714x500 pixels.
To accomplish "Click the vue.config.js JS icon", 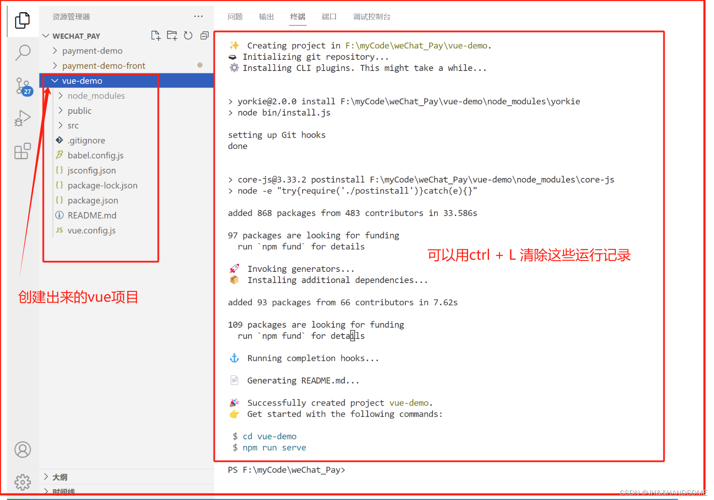I will pos(59,230).
